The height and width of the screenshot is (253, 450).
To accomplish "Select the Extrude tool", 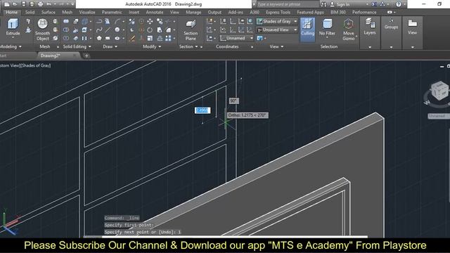I will [x=13, y=27].
